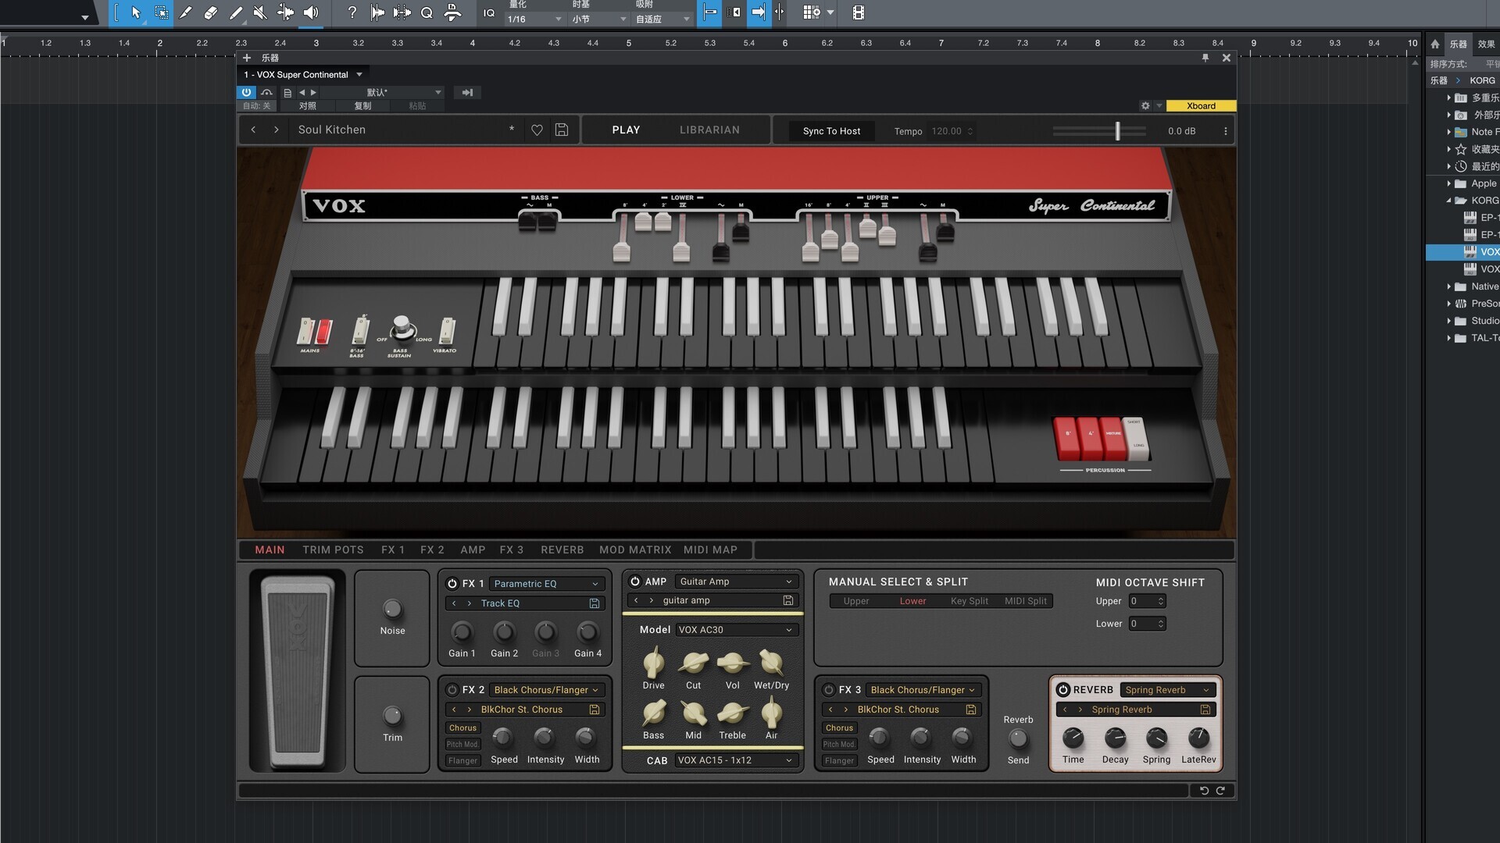The height and width of the screenshot is (843, 1500).
Task: Switch to TRIM POTS tab
Action: [x=333, y=550]
